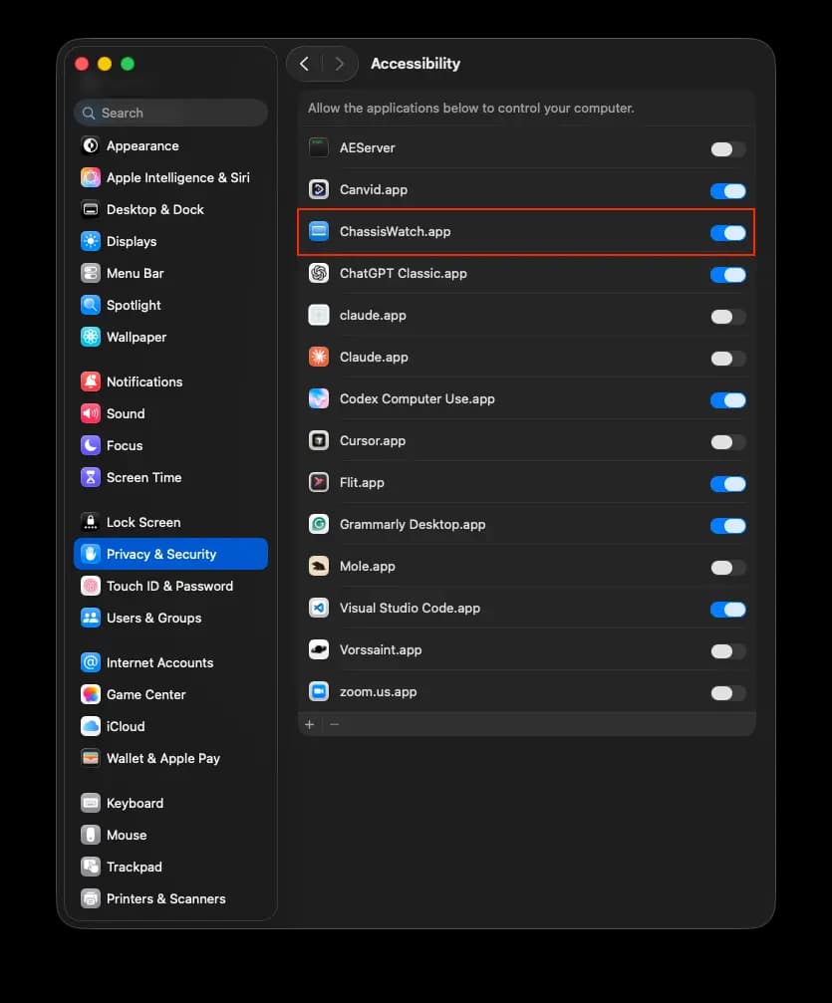Click the Apple Intelligence & Siri icon

(91, 177)
